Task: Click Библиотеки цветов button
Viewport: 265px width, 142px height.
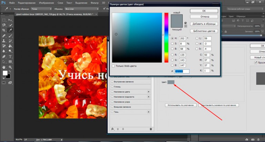Action: pos(204,31)
